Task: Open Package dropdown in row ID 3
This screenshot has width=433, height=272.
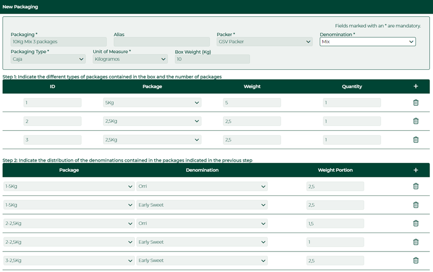Action: 152,140
